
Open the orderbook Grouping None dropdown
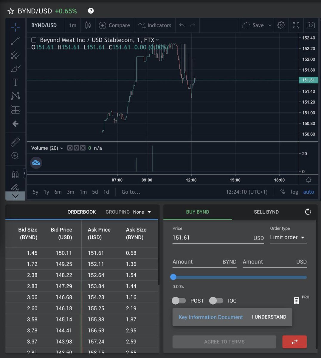[142, 212]
